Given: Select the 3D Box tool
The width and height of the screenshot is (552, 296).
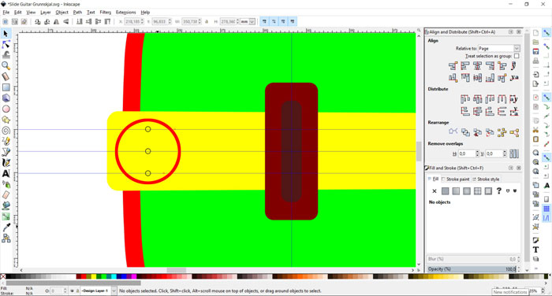Looking at the screenshot, I should click(6, 98).
